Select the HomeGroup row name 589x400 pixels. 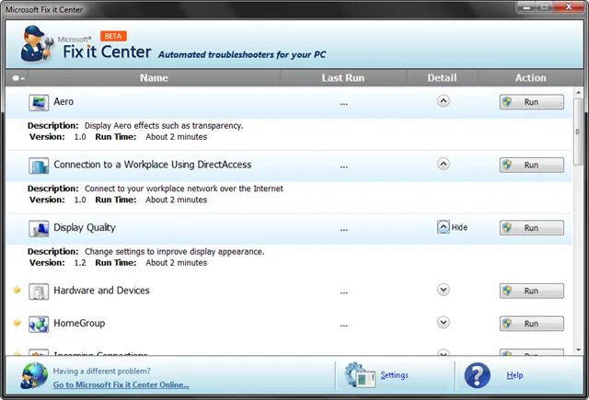point(79,323)
